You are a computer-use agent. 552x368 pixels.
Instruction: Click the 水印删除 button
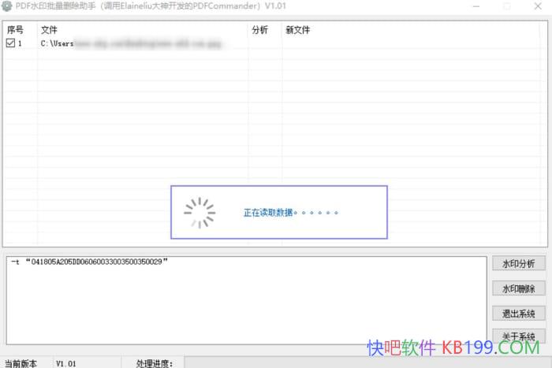pos(518,288)
